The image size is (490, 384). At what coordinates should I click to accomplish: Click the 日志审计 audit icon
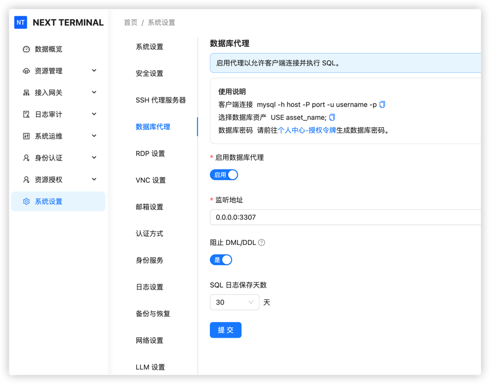(x=26, y=114)
